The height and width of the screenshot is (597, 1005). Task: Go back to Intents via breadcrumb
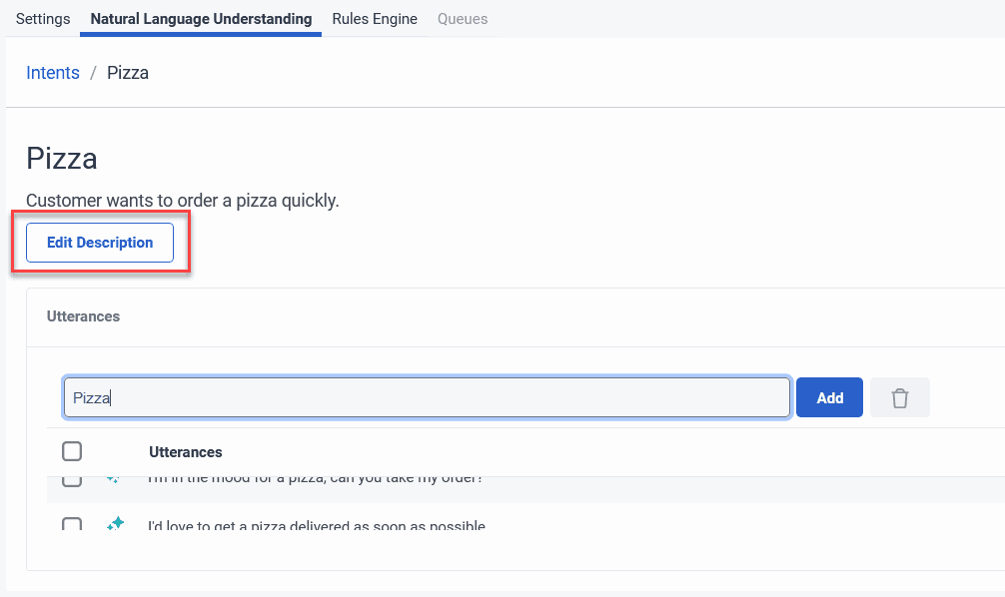point(53,73)
